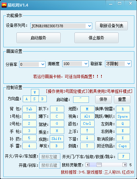This screenshot has width=137, height=179.
Task: Click left arrow of sensitivity scrollbar
Action: 88,165
